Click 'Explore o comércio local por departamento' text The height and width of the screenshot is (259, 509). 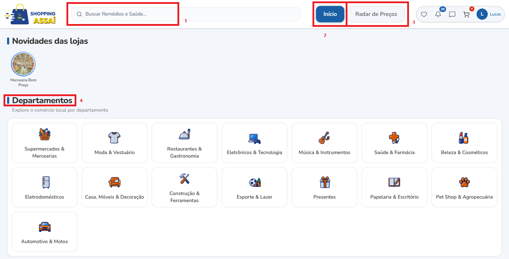pos(60,110)
